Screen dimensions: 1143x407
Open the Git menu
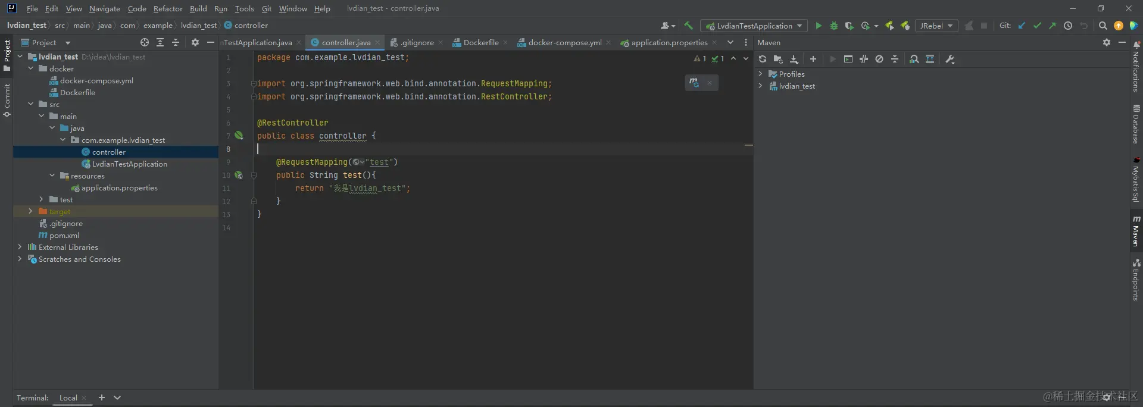point(266,8)
